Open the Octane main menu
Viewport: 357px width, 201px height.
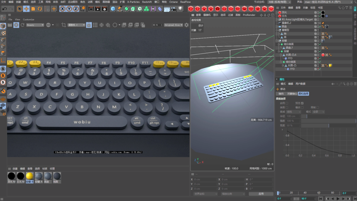(173, 2)
